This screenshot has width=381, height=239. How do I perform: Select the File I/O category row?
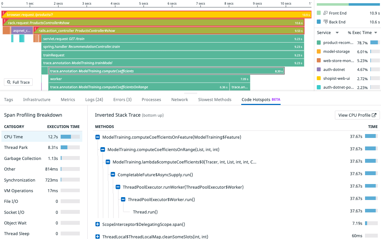pyautogui.click(x=42, y=201)
